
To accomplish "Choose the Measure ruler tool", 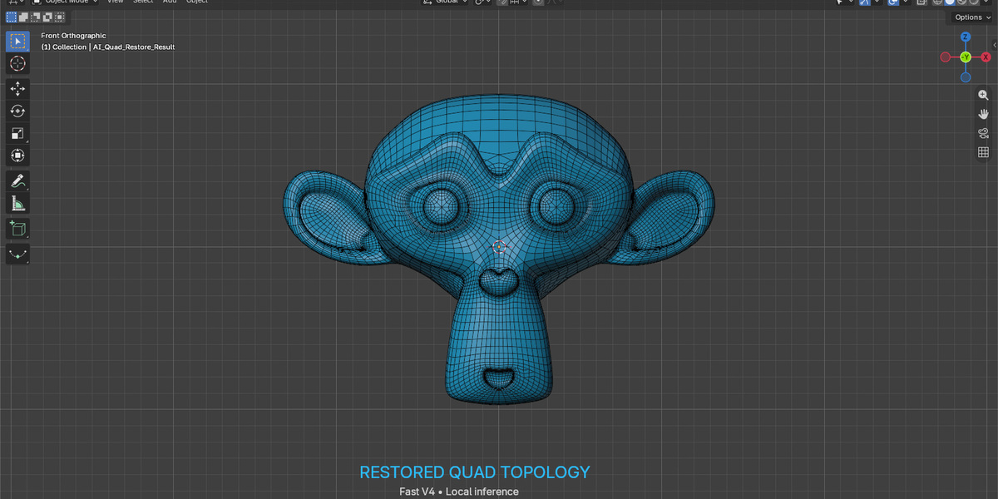I will [x=17, y=203].
